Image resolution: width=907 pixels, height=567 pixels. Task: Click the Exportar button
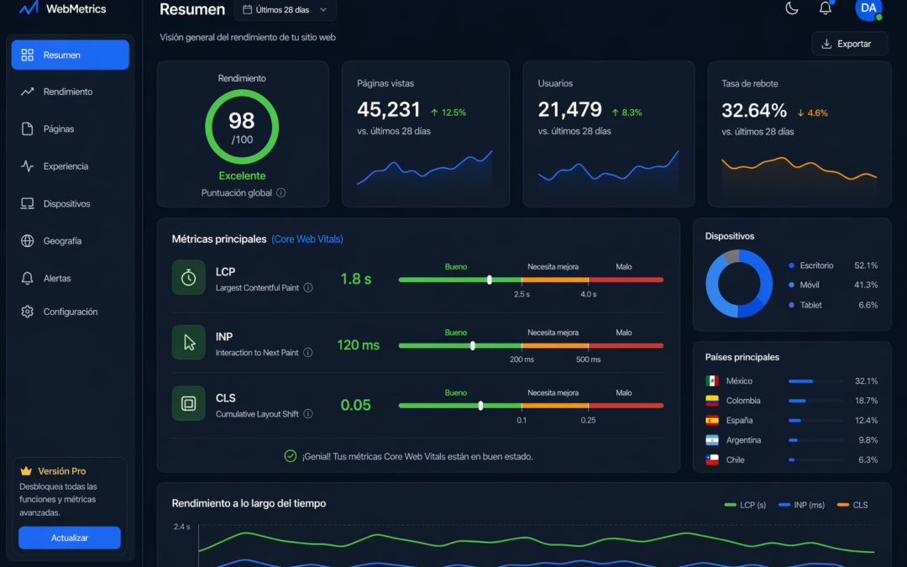click(849, 43)
